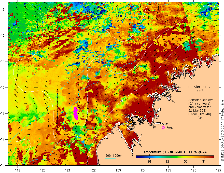This screenshot has width=224, height=173.
Task: Click the Argo legend label
Action: pyautogui.click(x=170, y=127)
